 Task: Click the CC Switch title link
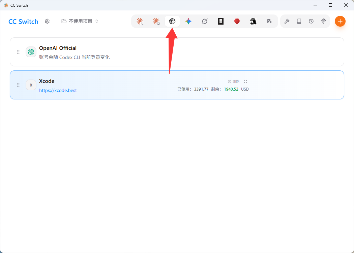point(24,22)
